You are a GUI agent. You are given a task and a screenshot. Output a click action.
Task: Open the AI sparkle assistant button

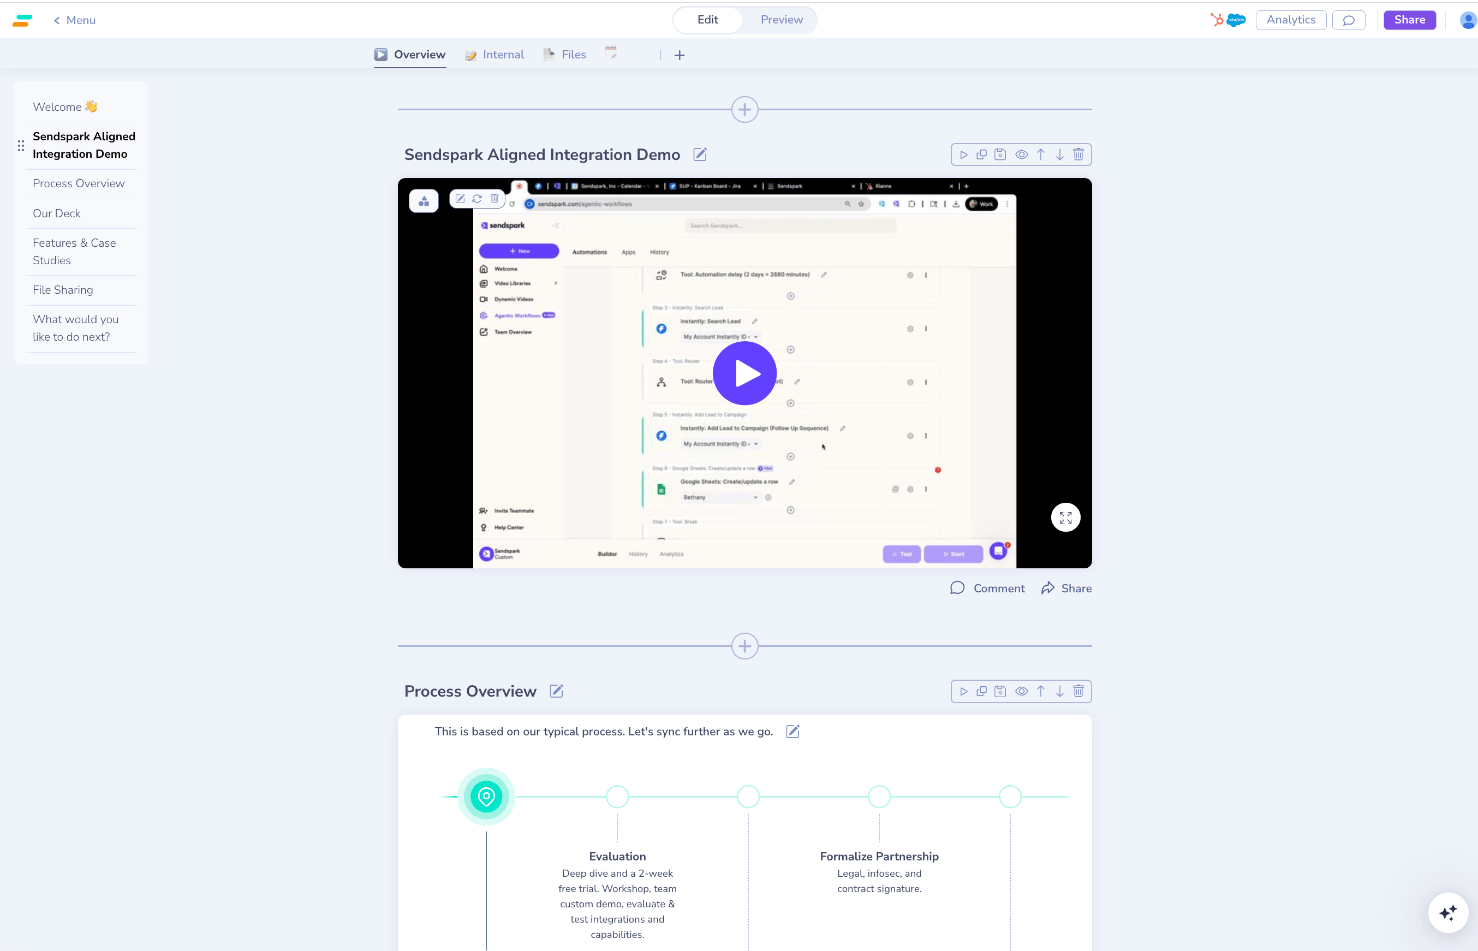pyautogui.click(x=1448, y=913)
